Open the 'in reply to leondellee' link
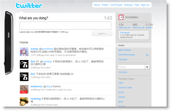 coord(66,55)
